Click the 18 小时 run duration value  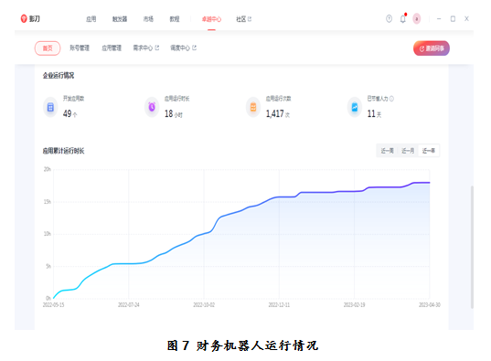174,113
